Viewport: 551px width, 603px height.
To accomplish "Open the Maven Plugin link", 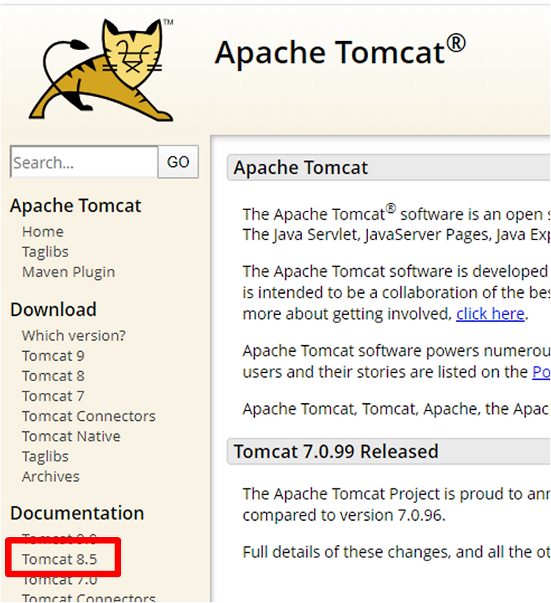I will point(68,272).
